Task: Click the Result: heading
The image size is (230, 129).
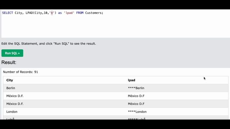Action: (9, 62)
